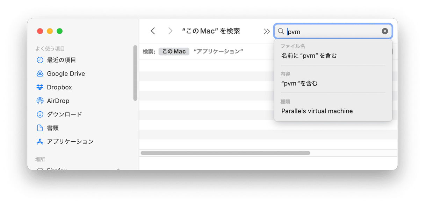Choose "pvm"を含む content suggestion
Image resolution: width=425 pixels, height=206 pixels.
[x=299, y=83]
